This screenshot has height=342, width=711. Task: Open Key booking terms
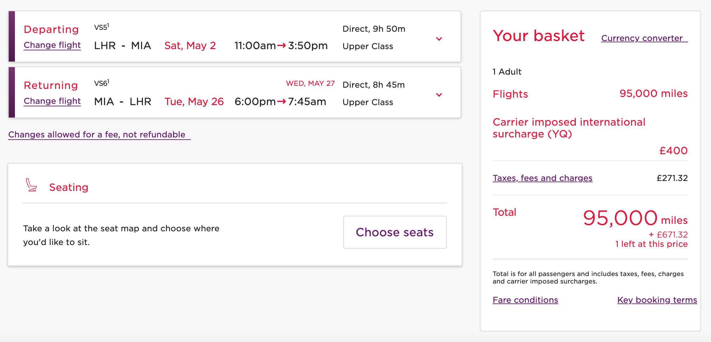click(657, 300)
